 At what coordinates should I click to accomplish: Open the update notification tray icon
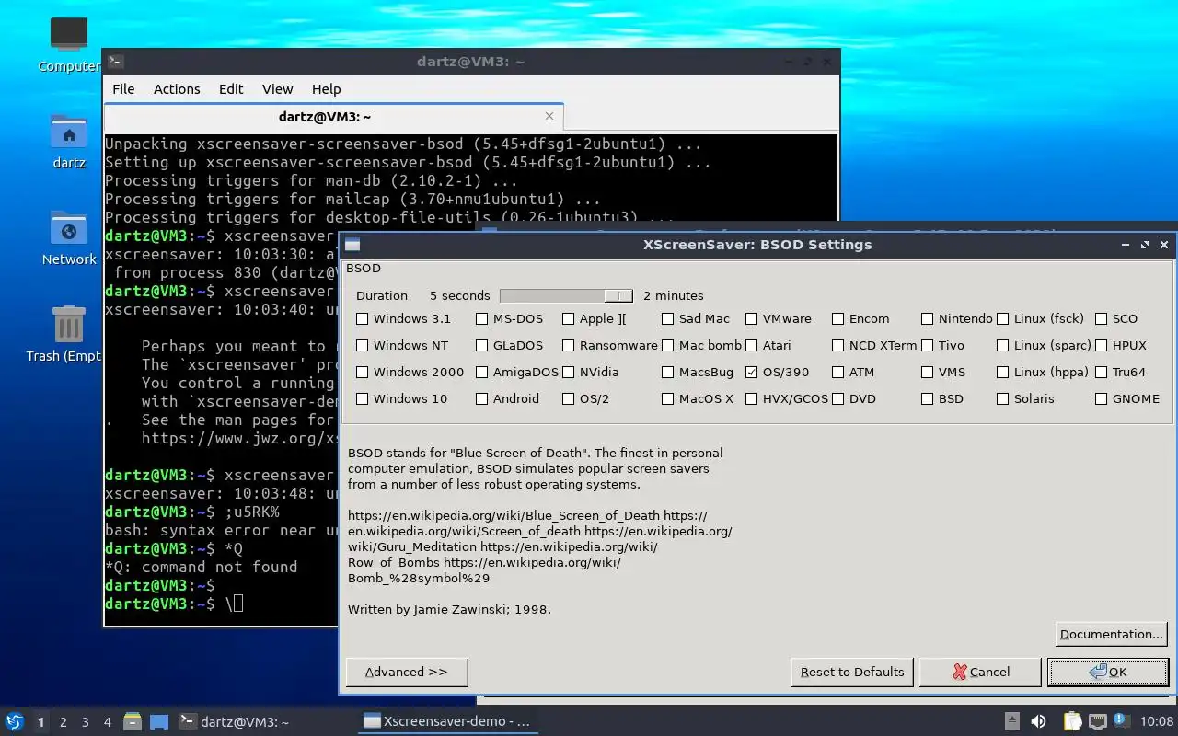click(x=1121, y=721)
